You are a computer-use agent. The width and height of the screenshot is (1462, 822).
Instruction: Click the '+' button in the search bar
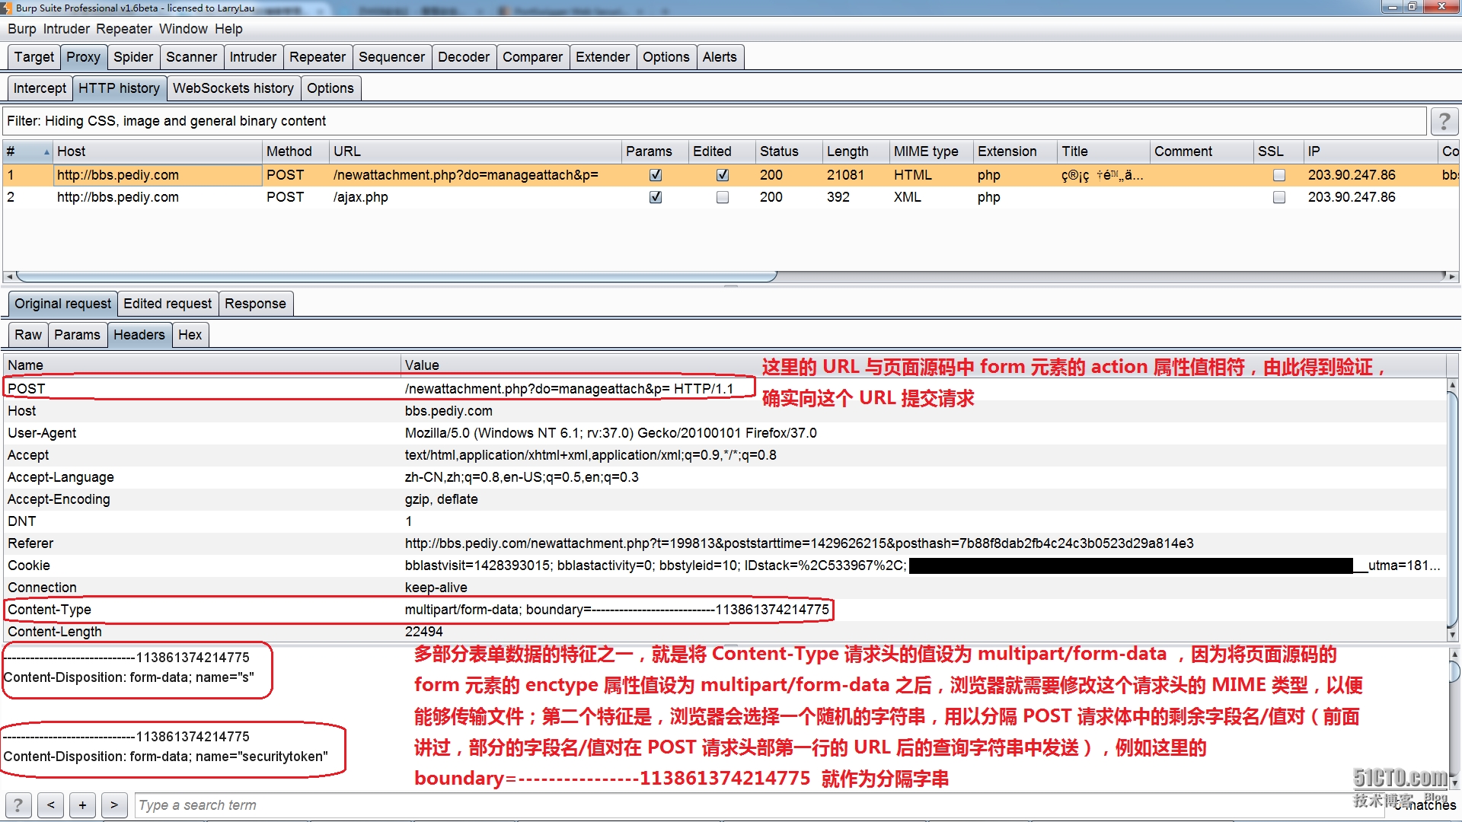tap(82, 804)
